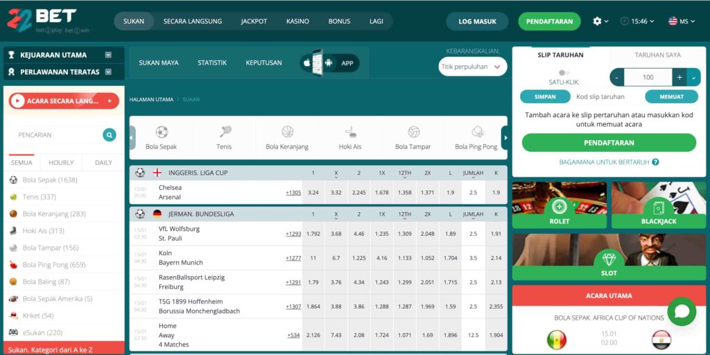This screenshot has height=355, width=710.
Task: Click the Kod slip taruhan input
Action: click(607, 96)
